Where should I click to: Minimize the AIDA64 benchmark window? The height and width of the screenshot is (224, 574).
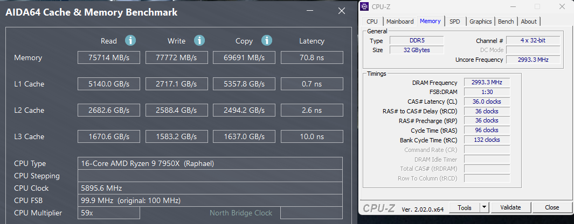pyautogui.click(x=309, y=11)
